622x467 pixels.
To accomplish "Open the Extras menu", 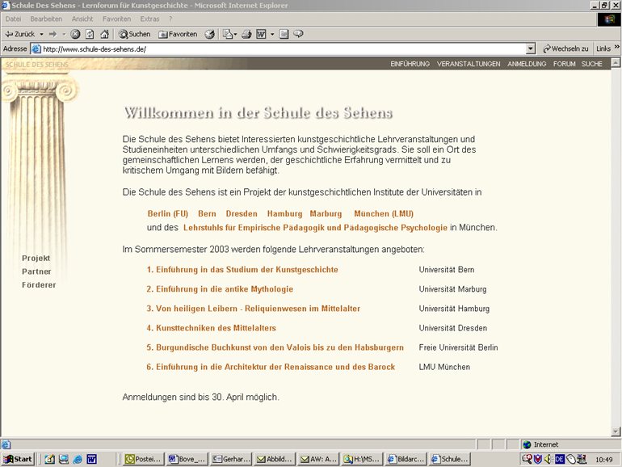I will (149, 19).
